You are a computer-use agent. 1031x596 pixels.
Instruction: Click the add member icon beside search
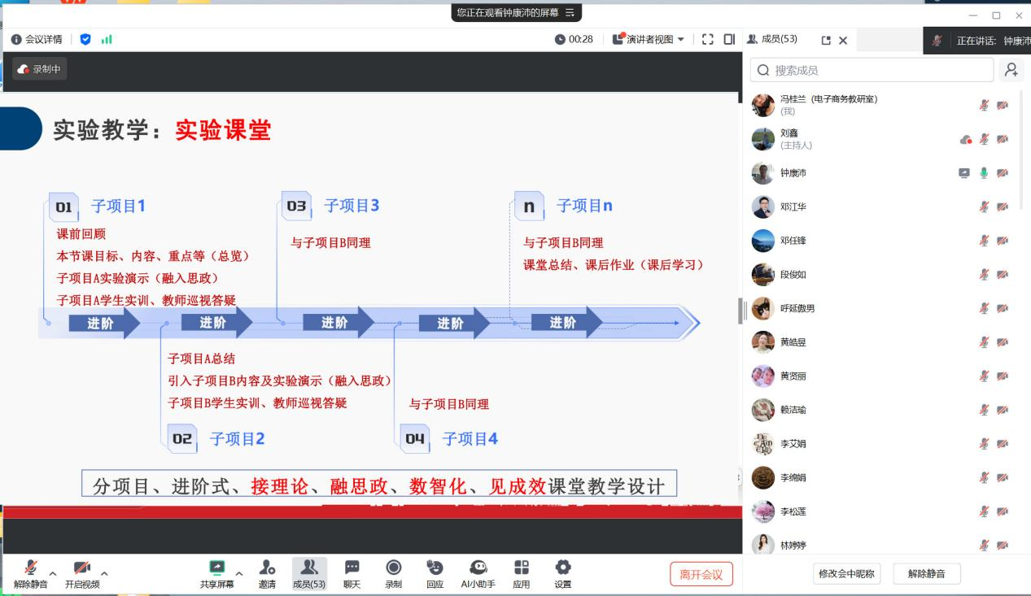[x=1011, y=70]
